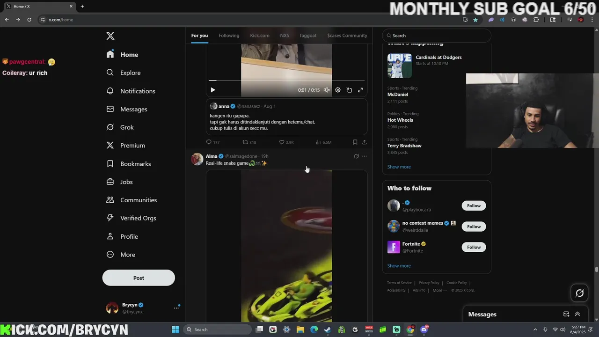Open the quoted post by anna
599x337 pixels.
coord(286,117)
